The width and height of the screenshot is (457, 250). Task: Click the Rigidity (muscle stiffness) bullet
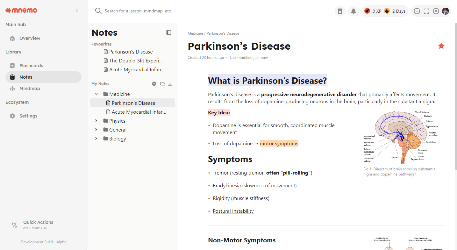click(x=241, y=198)
